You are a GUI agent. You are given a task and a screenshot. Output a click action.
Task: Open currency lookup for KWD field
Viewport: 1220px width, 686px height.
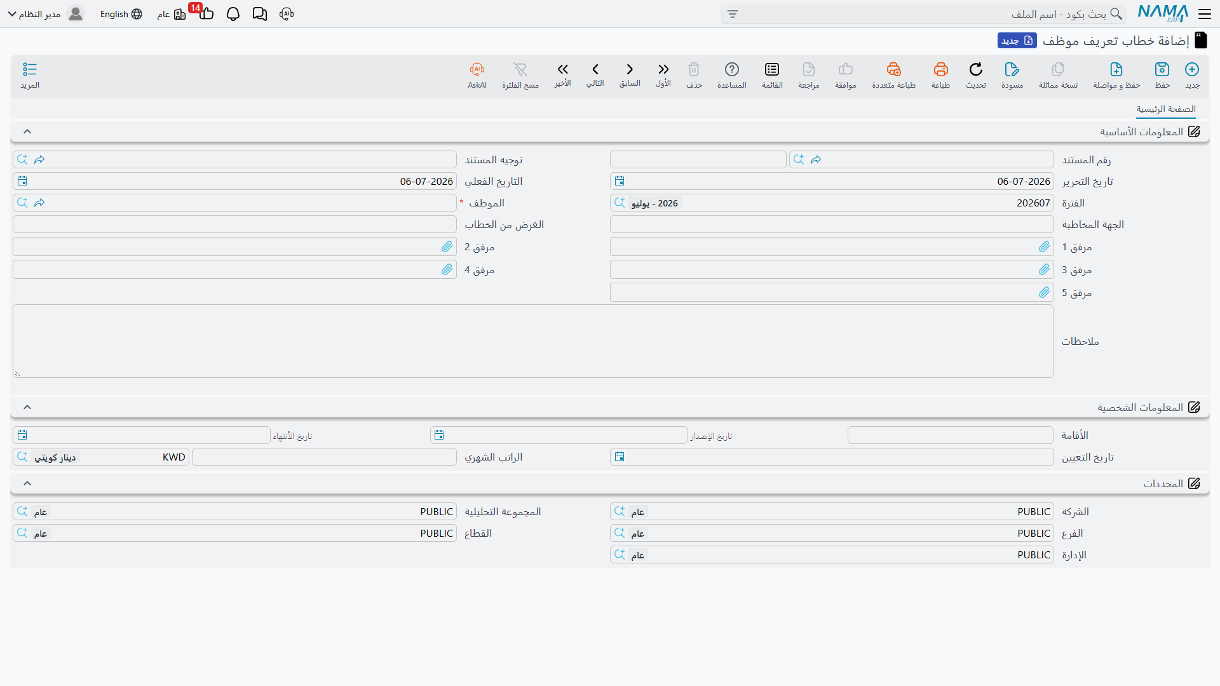22,457
